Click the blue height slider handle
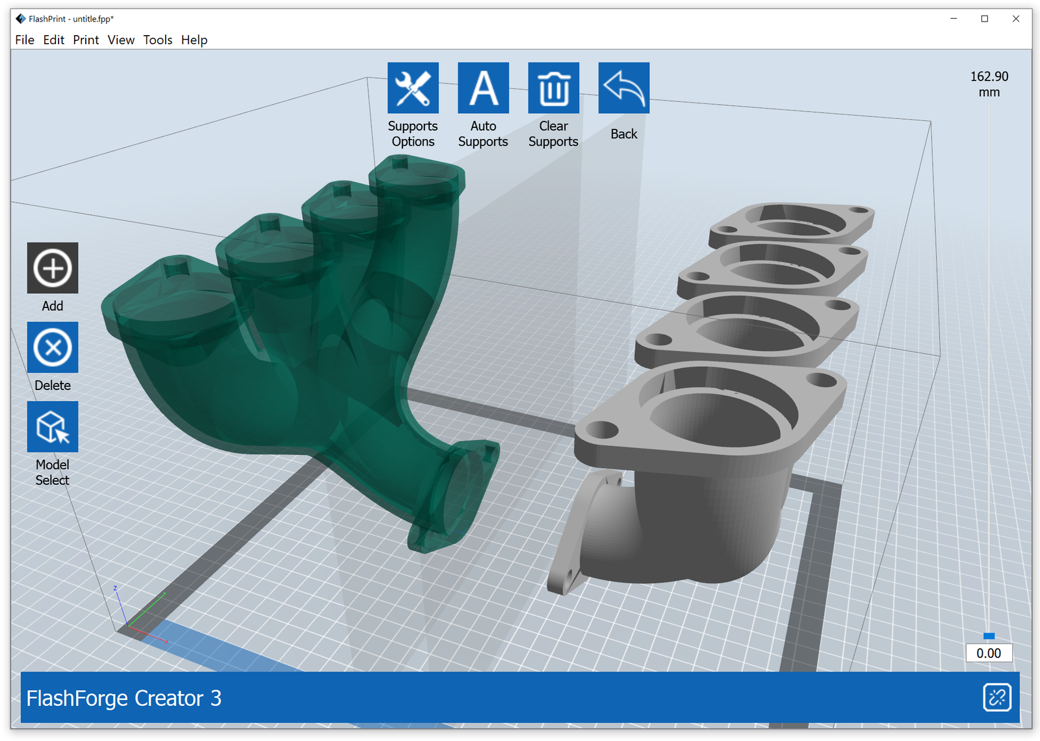The height and width of the screenshot is (741, 1040). (x=989, y=636)
